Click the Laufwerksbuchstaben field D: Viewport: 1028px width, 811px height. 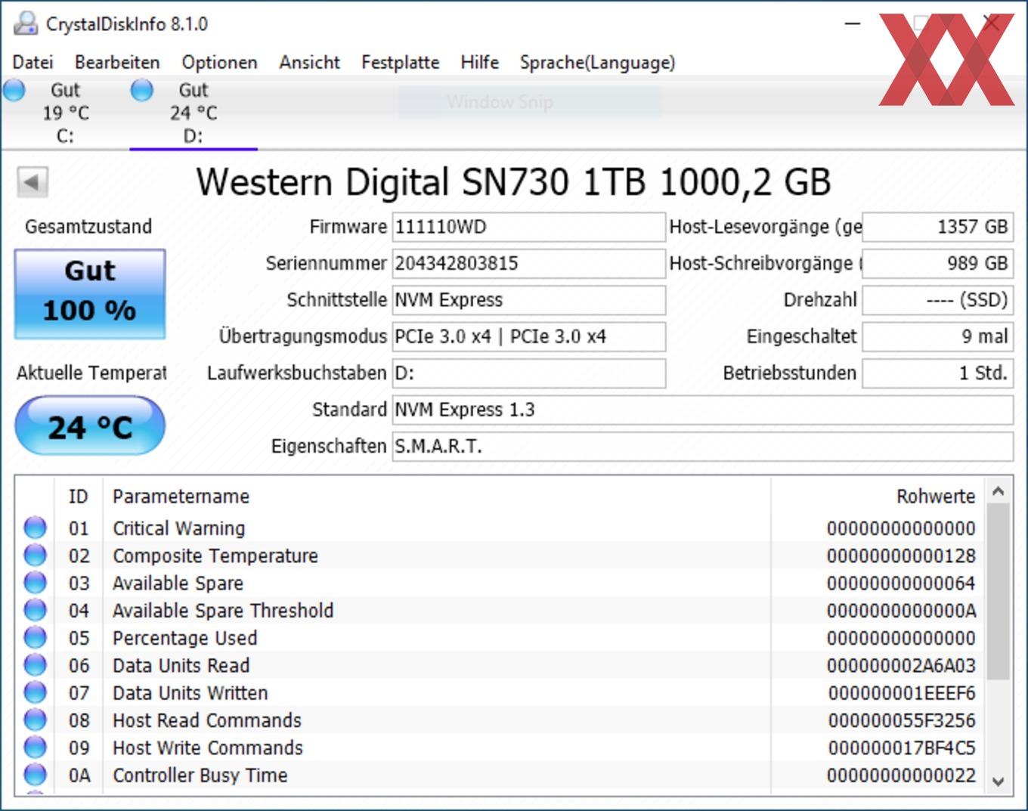(x=528, y=373)
